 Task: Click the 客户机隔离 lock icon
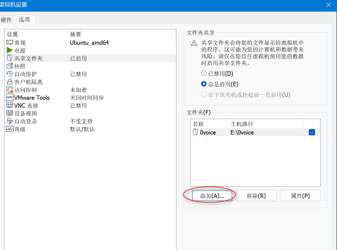pyautogui.click(x=10, y=82)
